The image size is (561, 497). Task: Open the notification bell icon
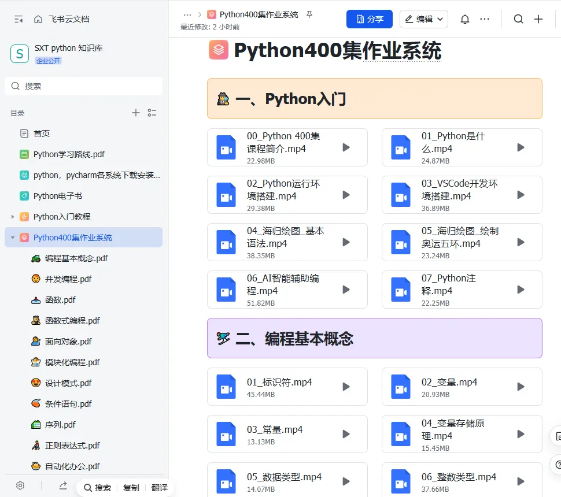click(x=465, y=19)
